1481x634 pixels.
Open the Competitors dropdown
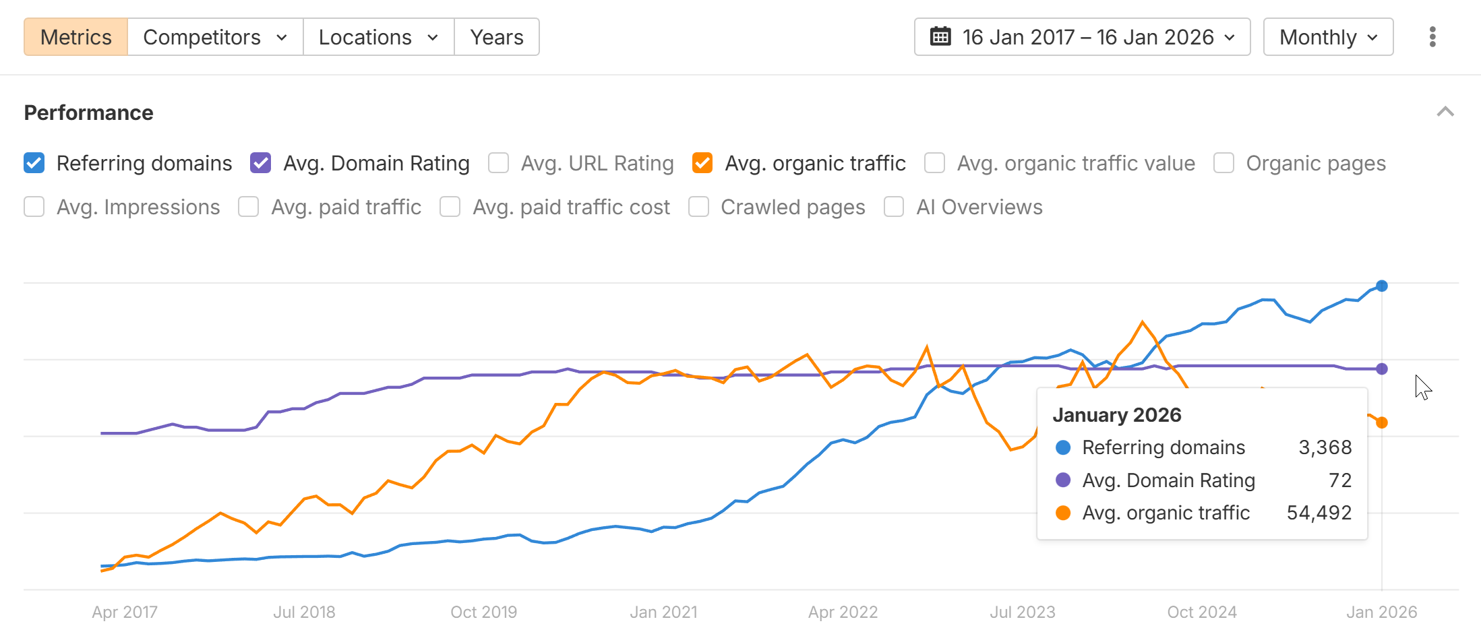(215, 37)
